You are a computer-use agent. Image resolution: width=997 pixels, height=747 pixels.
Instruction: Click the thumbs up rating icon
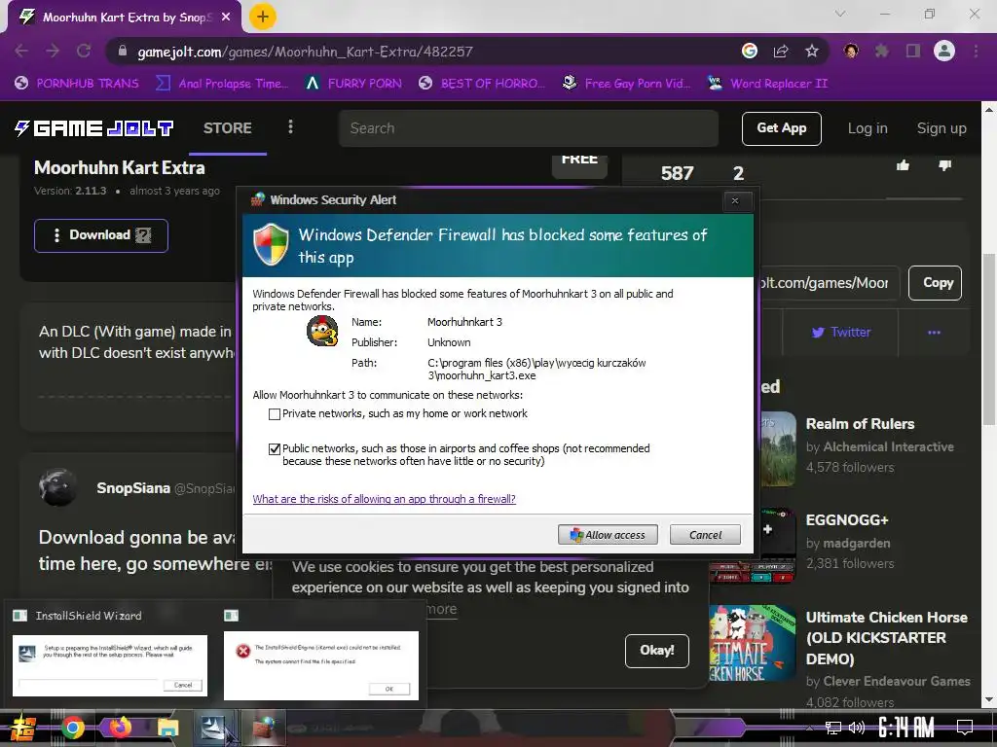click(903, 165)
